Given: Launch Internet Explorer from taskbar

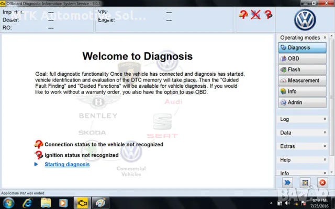Looking at the screenshot, I should (x=28, y=203).
